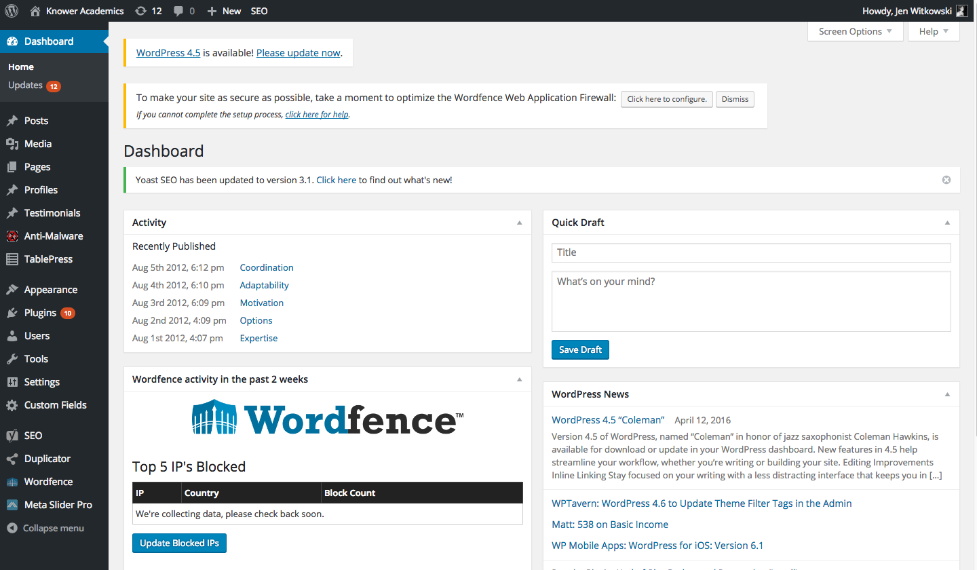Open the 'click here for help' link
The width and height of the screenshot is (977, 570).
(317, 115)
